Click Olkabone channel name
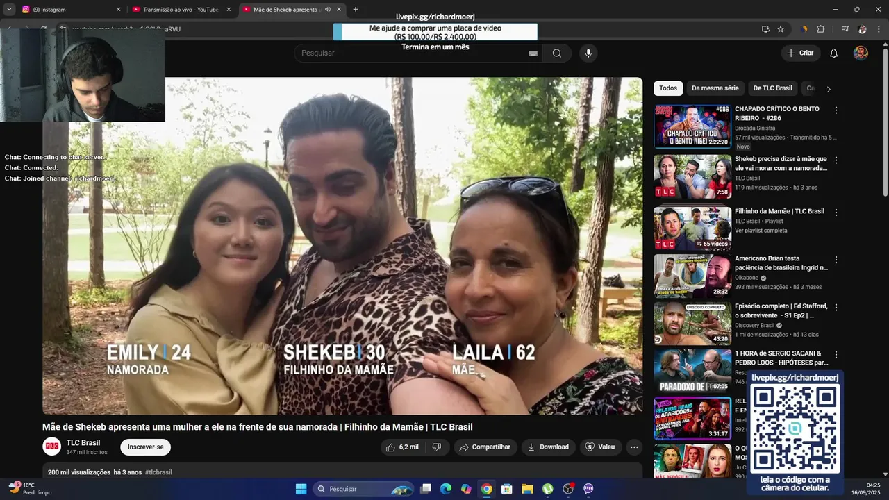Viewport: 889px width, 500px height. (x=747, y=278)
